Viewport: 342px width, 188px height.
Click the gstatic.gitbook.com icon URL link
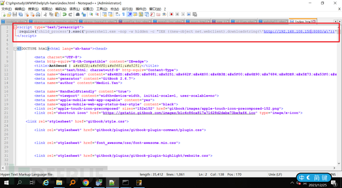coord(179,113)
